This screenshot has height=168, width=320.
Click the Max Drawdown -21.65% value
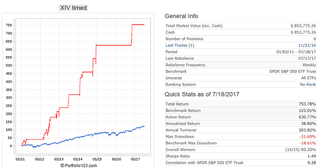tap(307, 137)
